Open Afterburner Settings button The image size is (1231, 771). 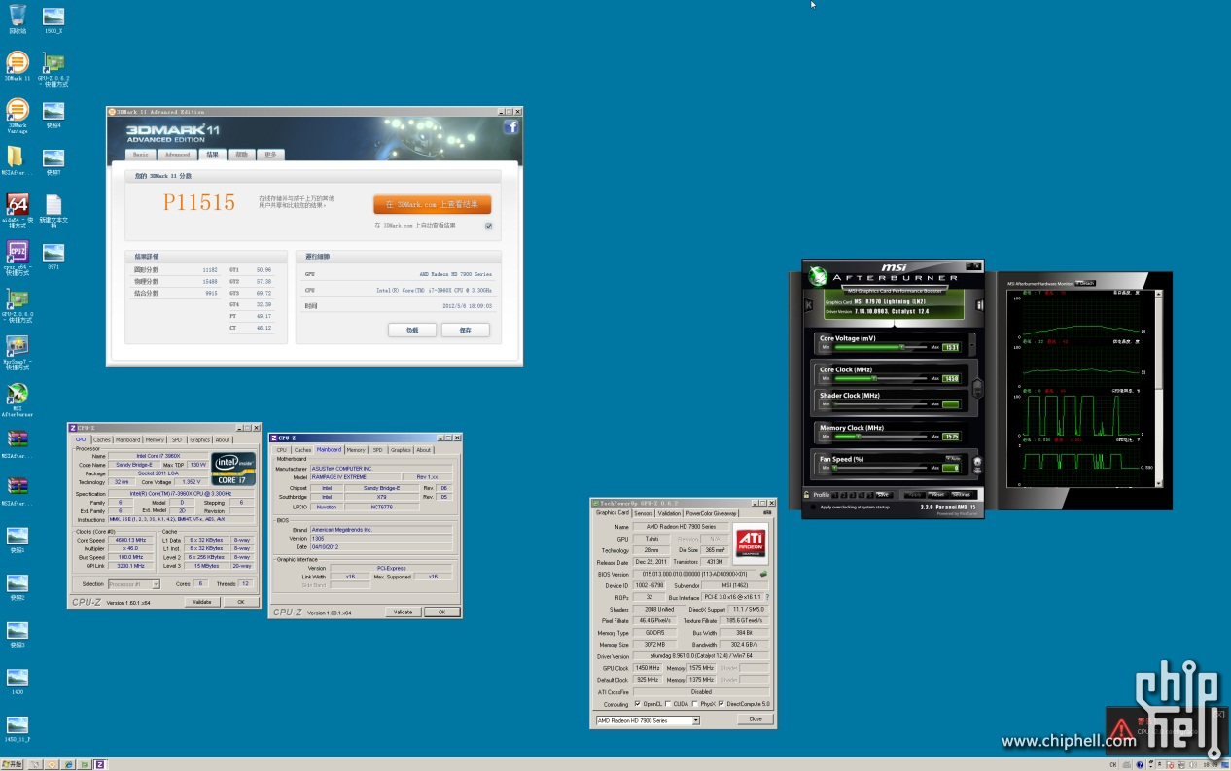pos(961,495)
